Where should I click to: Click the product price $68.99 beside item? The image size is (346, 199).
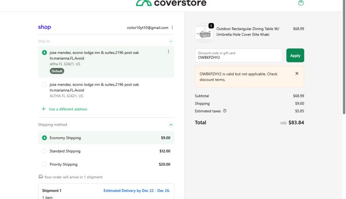298,29
